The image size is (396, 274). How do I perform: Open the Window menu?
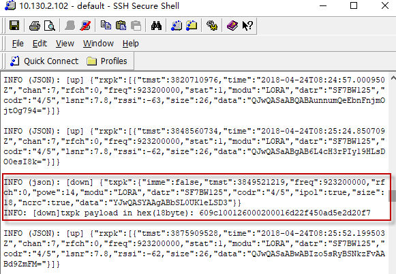tap(98, 44)
